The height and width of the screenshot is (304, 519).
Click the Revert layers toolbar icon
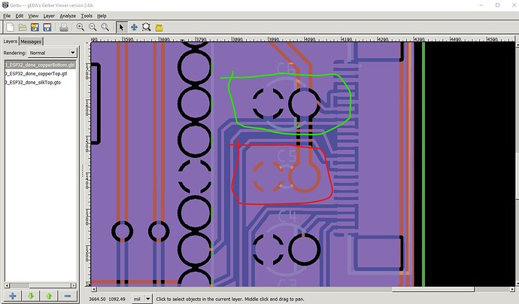pos(35,27)
